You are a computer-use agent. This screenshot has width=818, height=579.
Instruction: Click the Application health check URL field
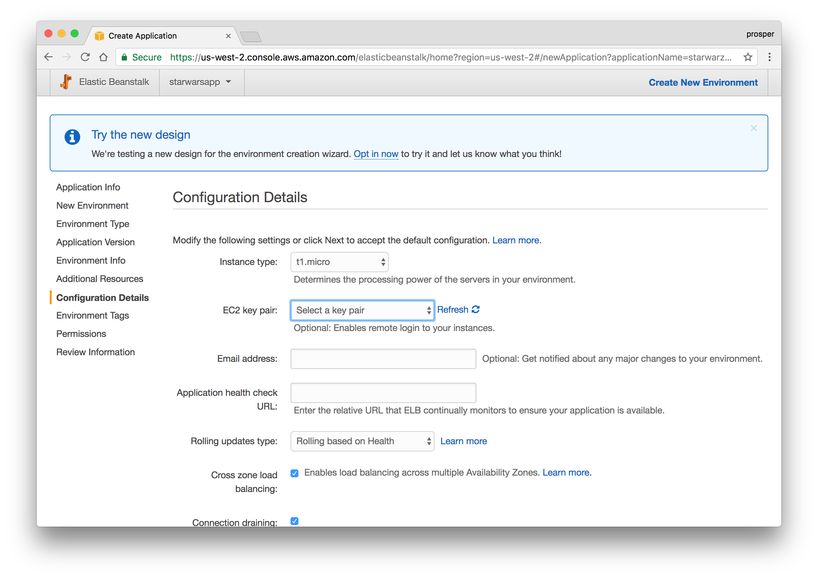point(383,393)
